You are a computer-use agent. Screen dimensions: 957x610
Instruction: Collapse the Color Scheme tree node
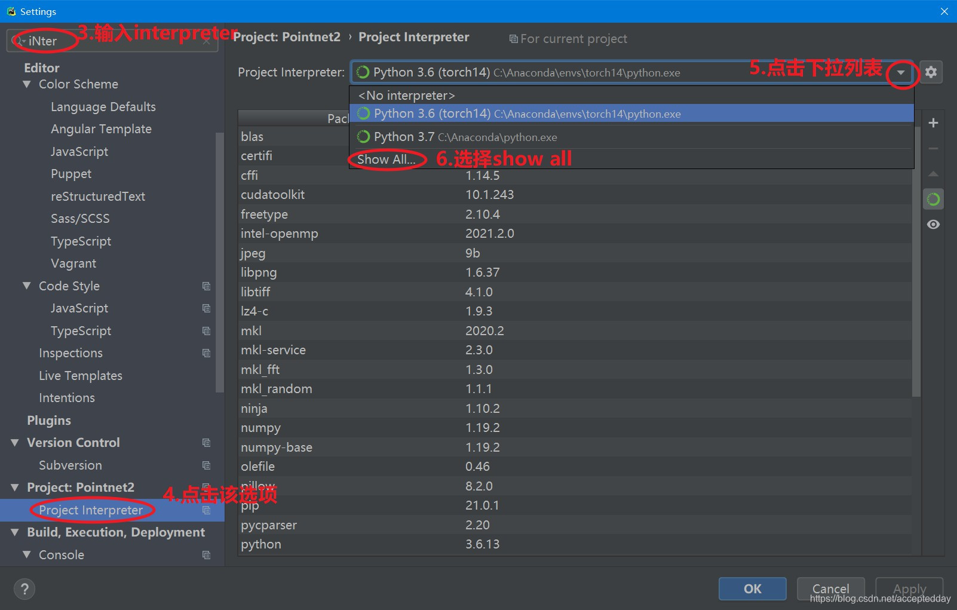(26, 84)
